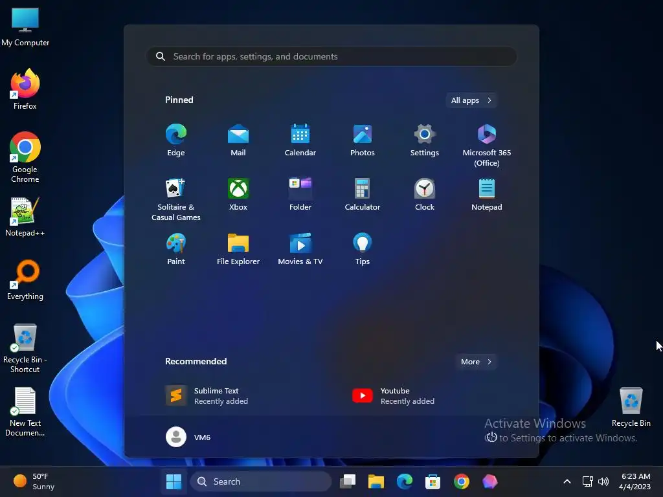This screenshot has height=497, width=663.
Task: Open network status in system tray
Action: [x=588, y=481]
